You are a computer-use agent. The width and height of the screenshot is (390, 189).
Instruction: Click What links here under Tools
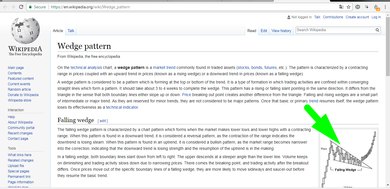(20, 155)
